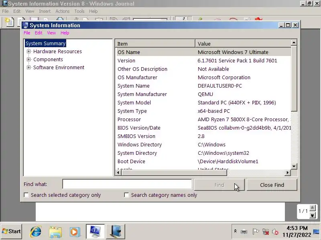Go to next page in Windows Journal
Screen dimensions: 321x240
point(312,215)
